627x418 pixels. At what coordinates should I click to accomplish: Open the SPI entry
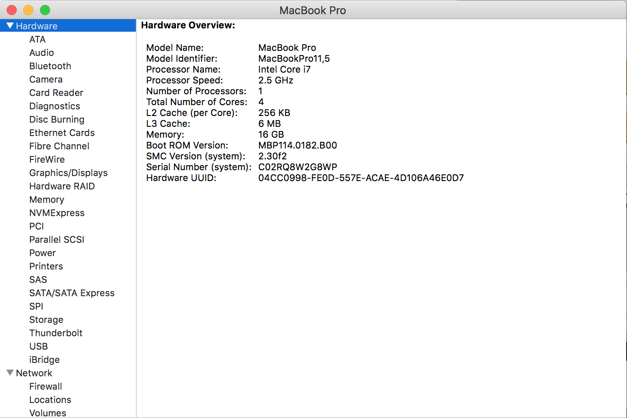click(36, 306)
